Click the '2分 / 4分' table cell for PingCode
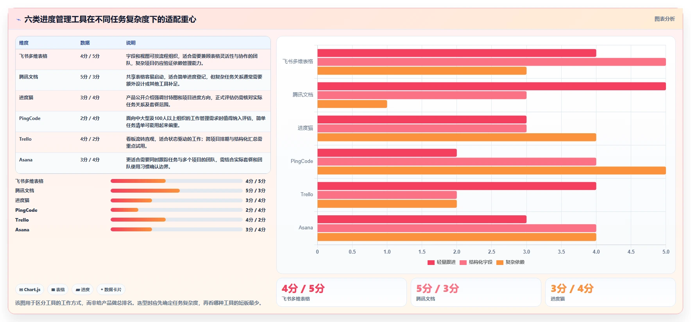 pyautogui.click(x=90, y=118)
